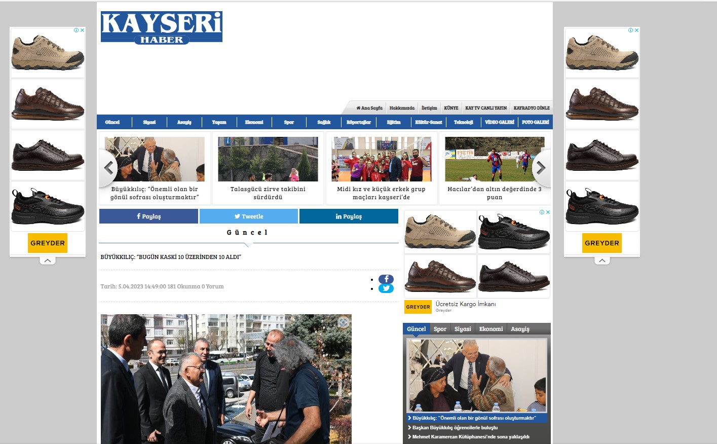Viewport: 717px width, 444px height.
Task: Open Talasgücü zirve takibini sürdürdü story
Action: 268,193
